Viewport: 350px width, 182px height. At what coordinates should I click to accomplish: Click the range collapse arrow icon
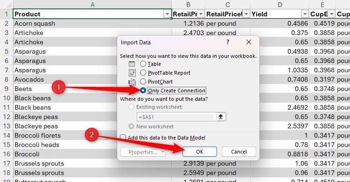pyautogui.click(x=221, y=117)
